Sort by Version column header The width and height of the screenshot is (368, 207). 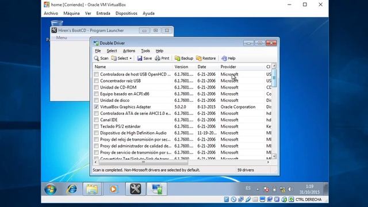coord(184,67)
